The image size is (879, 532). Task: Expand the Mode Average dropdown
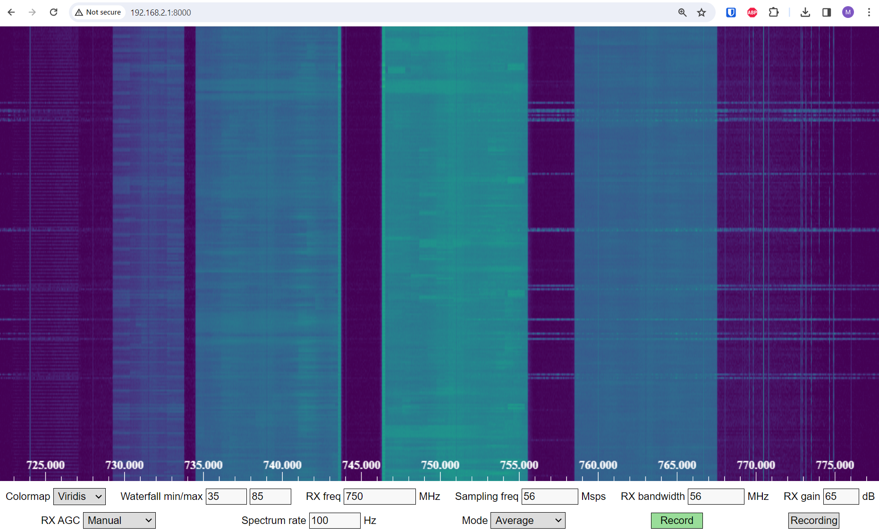[x=527, y=521]
